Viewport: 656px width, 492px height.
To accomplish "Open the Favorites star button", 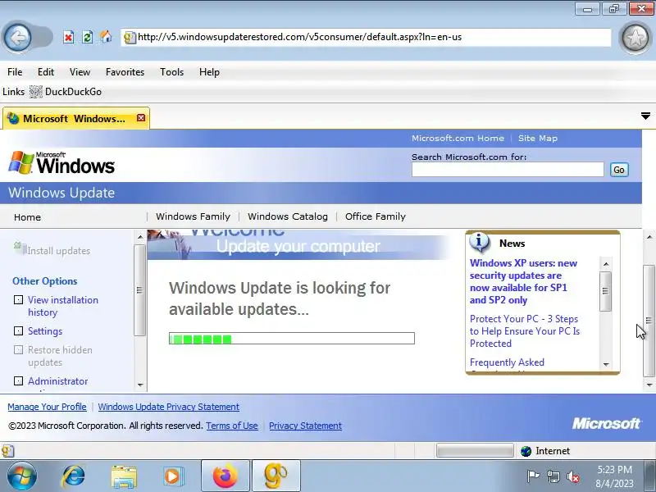I will coord(635,38).
